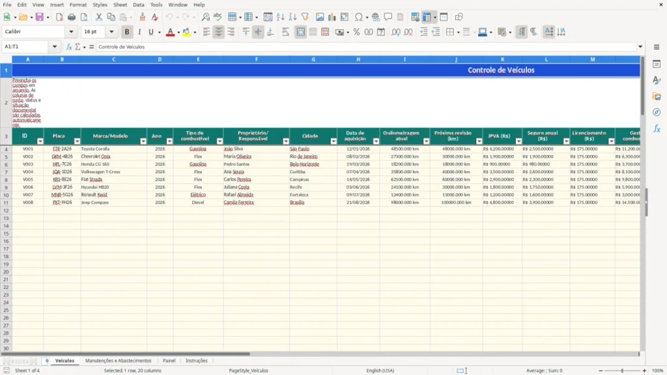Toggle Underline formatting

150,32
